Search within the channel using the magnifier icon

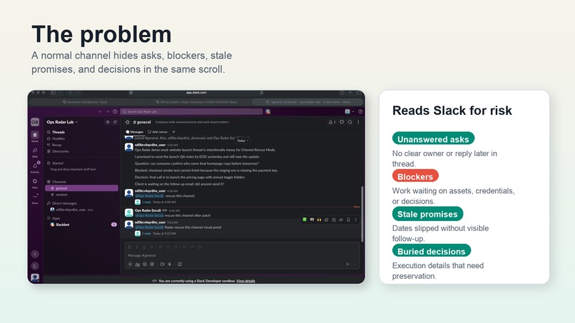(350, 122)
